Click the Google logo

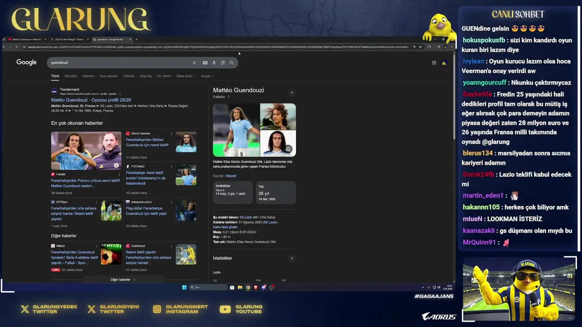[26, 62]
